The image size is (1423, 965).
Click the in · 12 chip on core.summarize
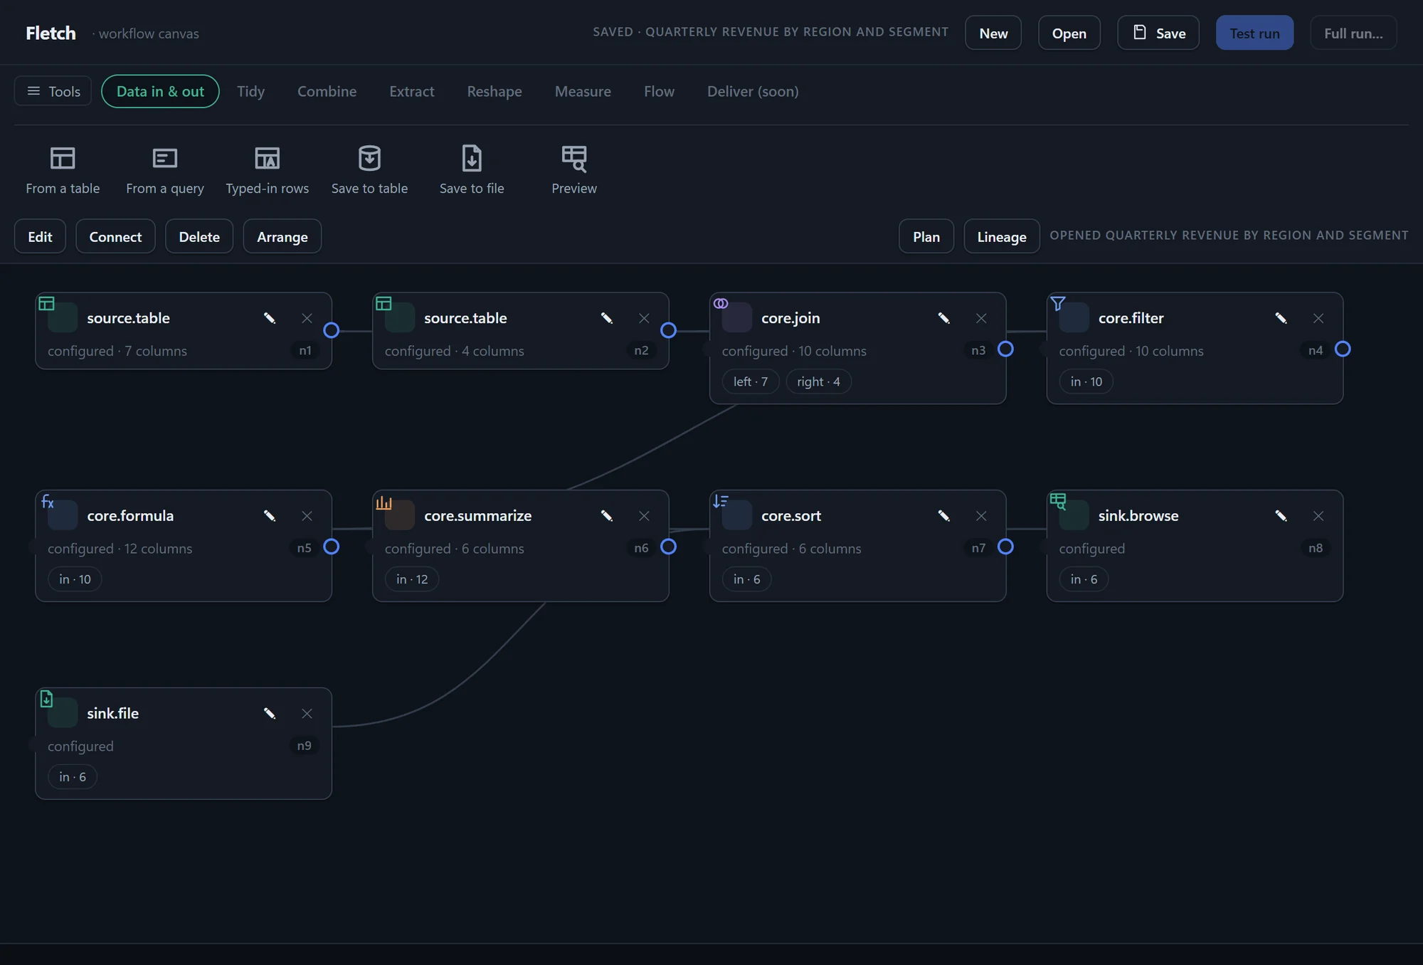(x=412, y=579)
